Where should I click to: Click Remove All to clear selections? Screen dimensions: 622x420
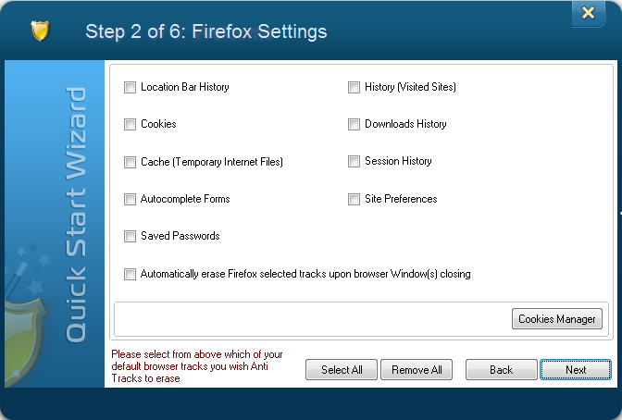pyautogui.click(x=417, y=370)
